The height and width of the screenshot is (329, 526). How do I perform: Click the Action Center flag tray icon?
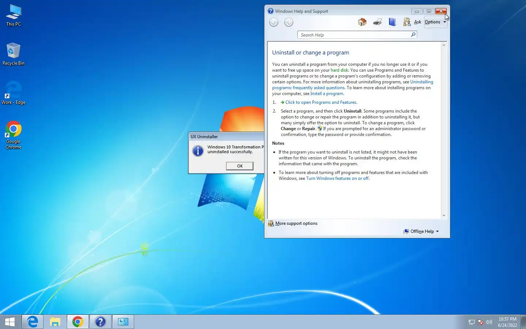coord(480,322)
